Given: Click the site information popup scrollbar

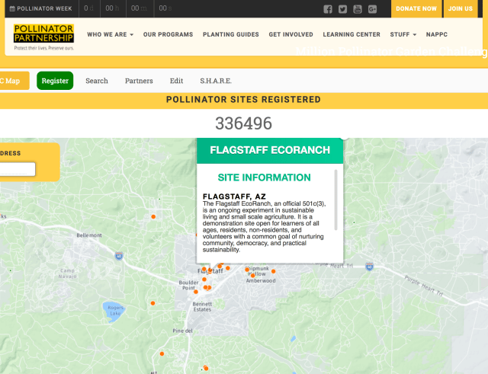Looking at the screenshot, I should pos(336,198).
